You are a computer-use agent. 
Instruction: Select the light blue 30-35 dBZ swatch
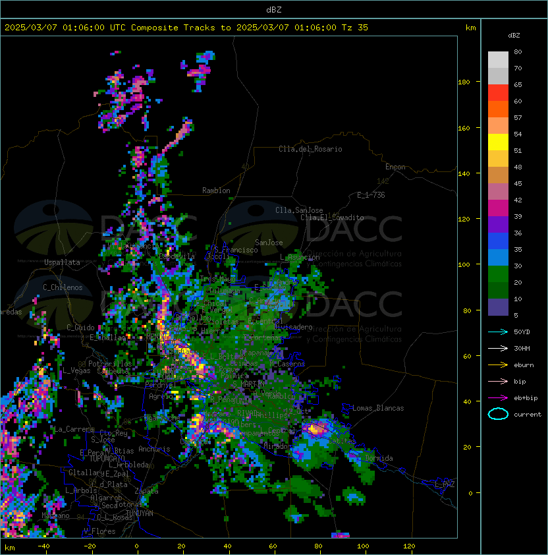click(498, 257)
